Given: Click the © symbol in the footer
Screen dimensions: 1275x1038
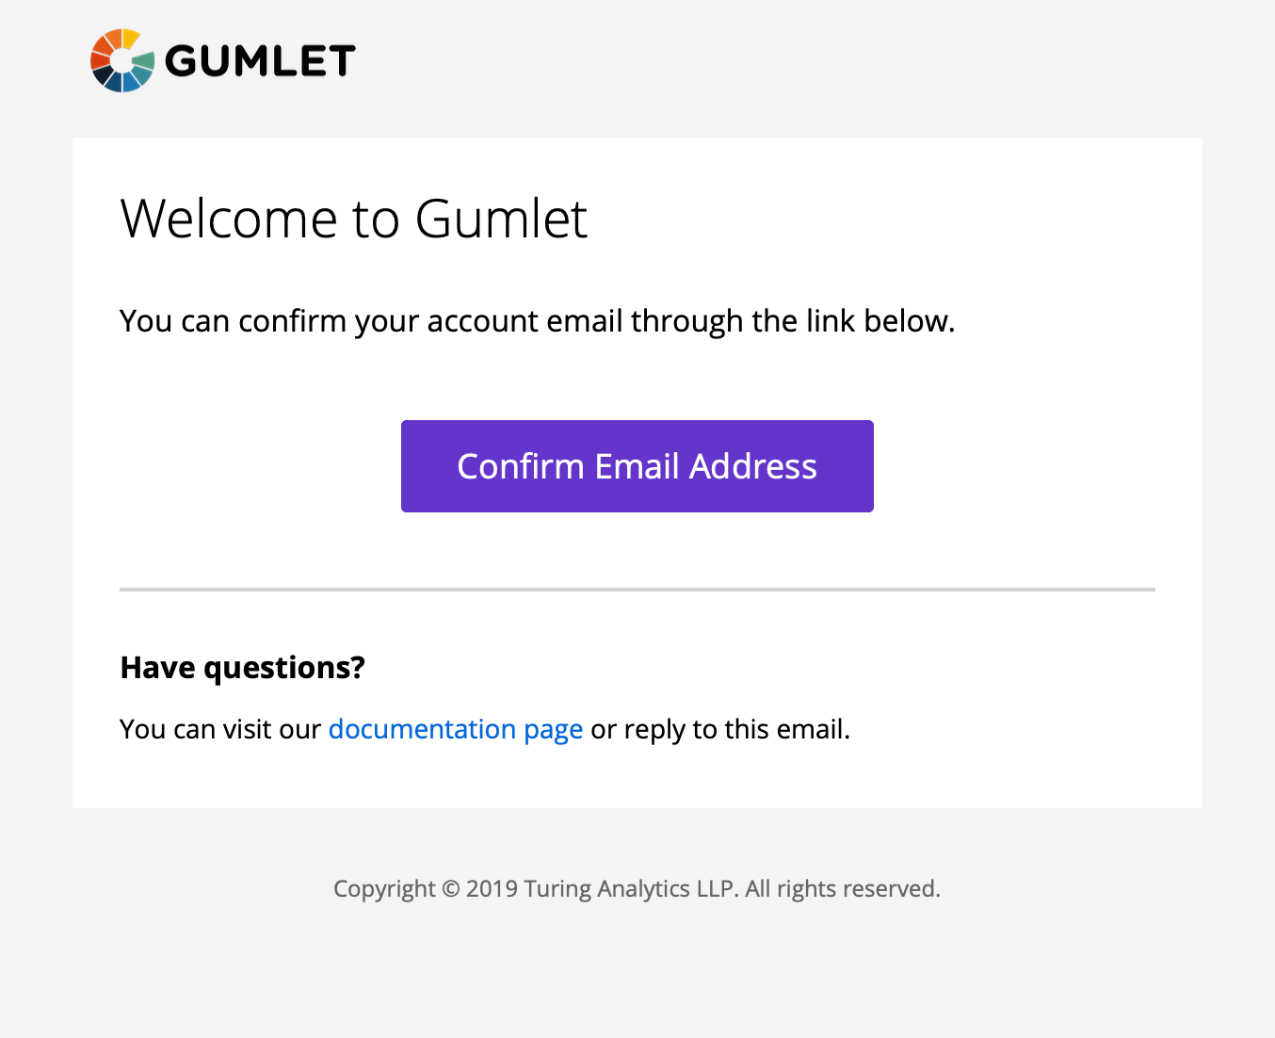Looking at the screenshot, I should pos(451,889).
